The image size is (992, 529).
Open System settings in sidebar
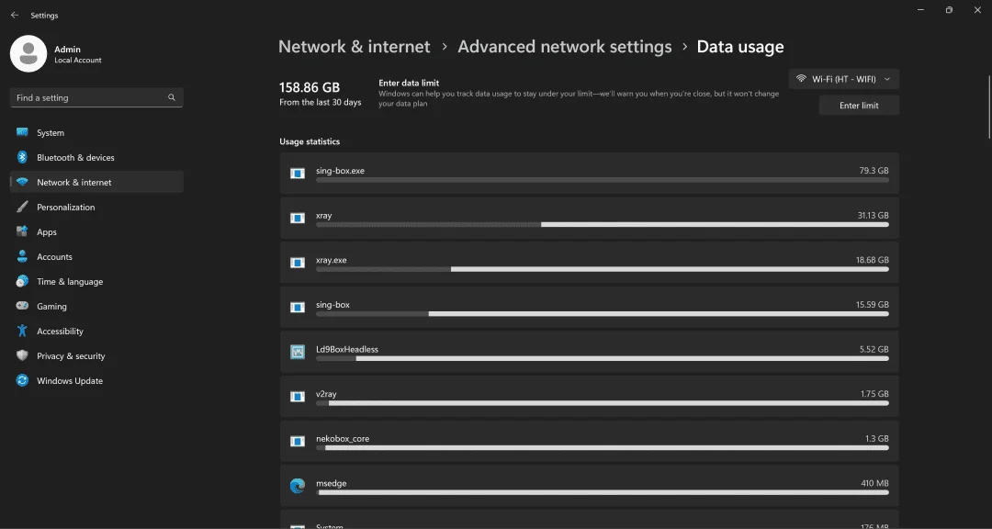tap(96, 132)
